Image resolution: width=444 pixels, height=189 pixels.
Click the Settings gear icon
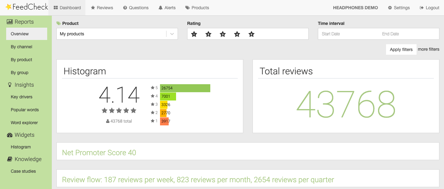[390, 8]
